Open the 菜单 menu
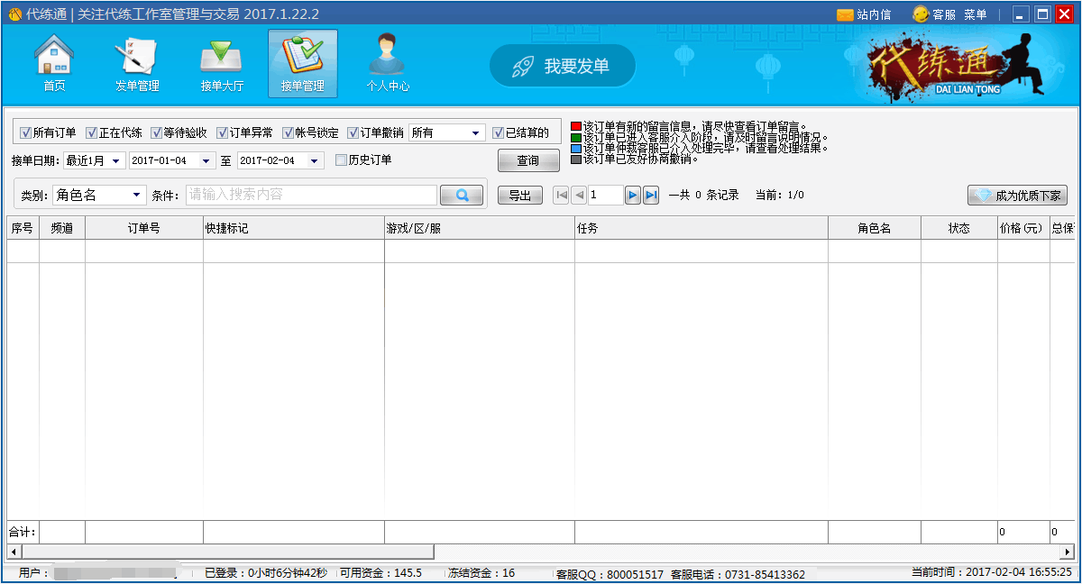The image size is (1082, 584). click(x=975, y=14)
